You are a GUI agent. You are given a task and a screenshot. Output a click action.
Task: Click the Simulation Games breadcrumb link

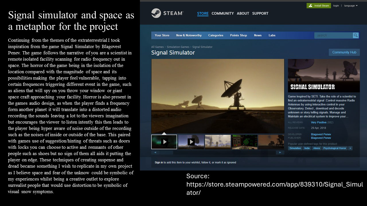(178, 47)
